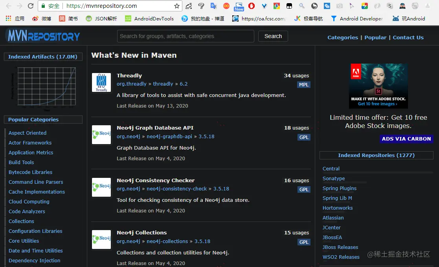Open the neo4j-graphdb-api artifact link

coord(169,136)
